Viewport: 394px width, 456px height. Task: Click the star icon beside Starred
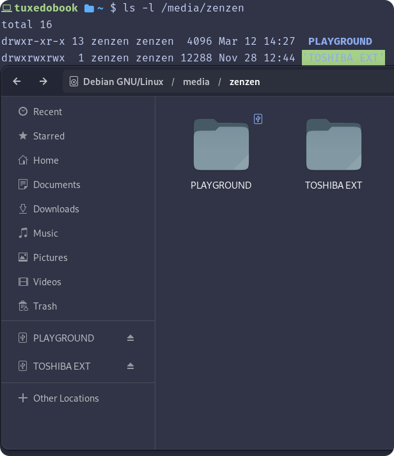(23, 136)
